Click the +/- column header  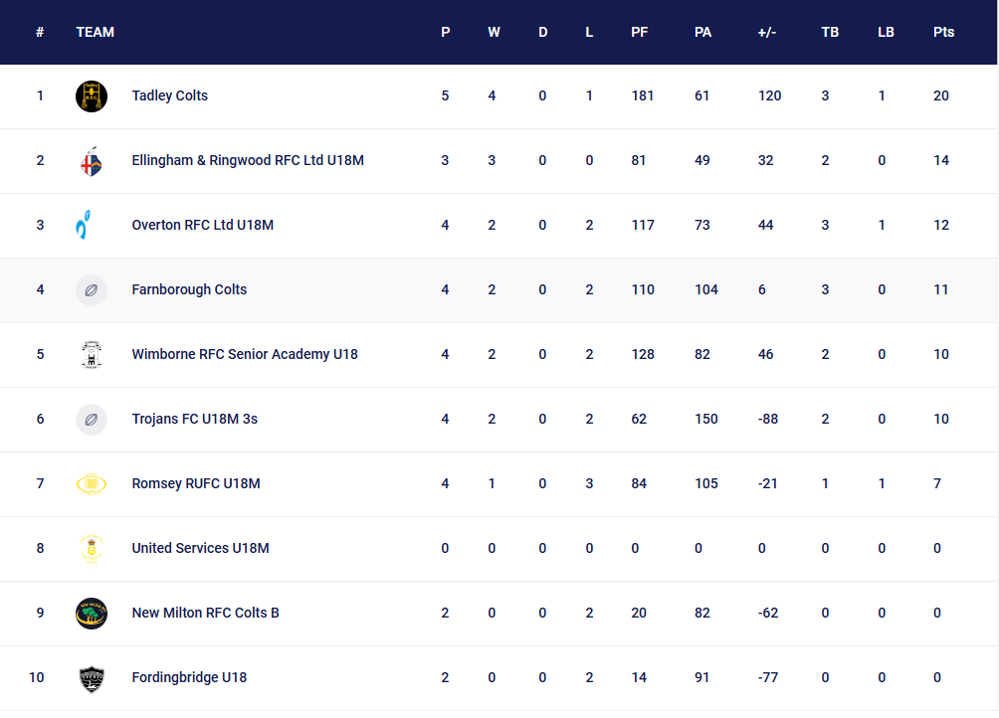[x=767, y=33]
